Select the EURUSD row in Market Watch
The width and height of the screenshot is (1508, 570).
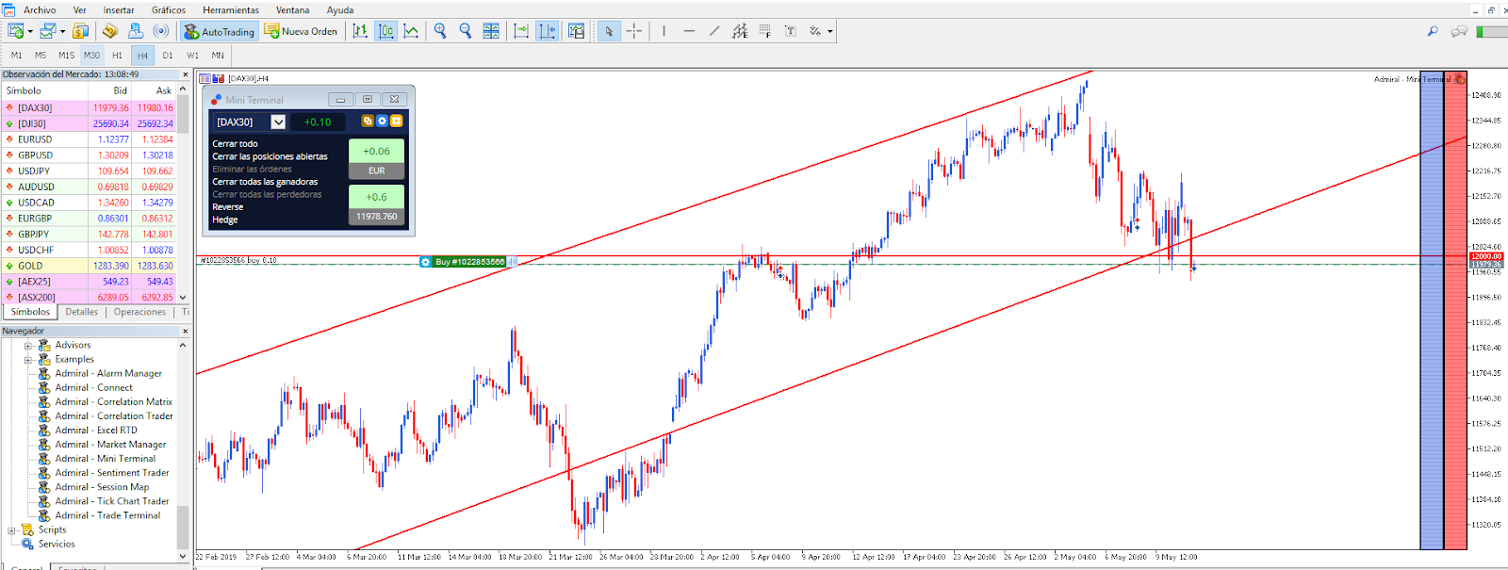(x=90, y=139)
